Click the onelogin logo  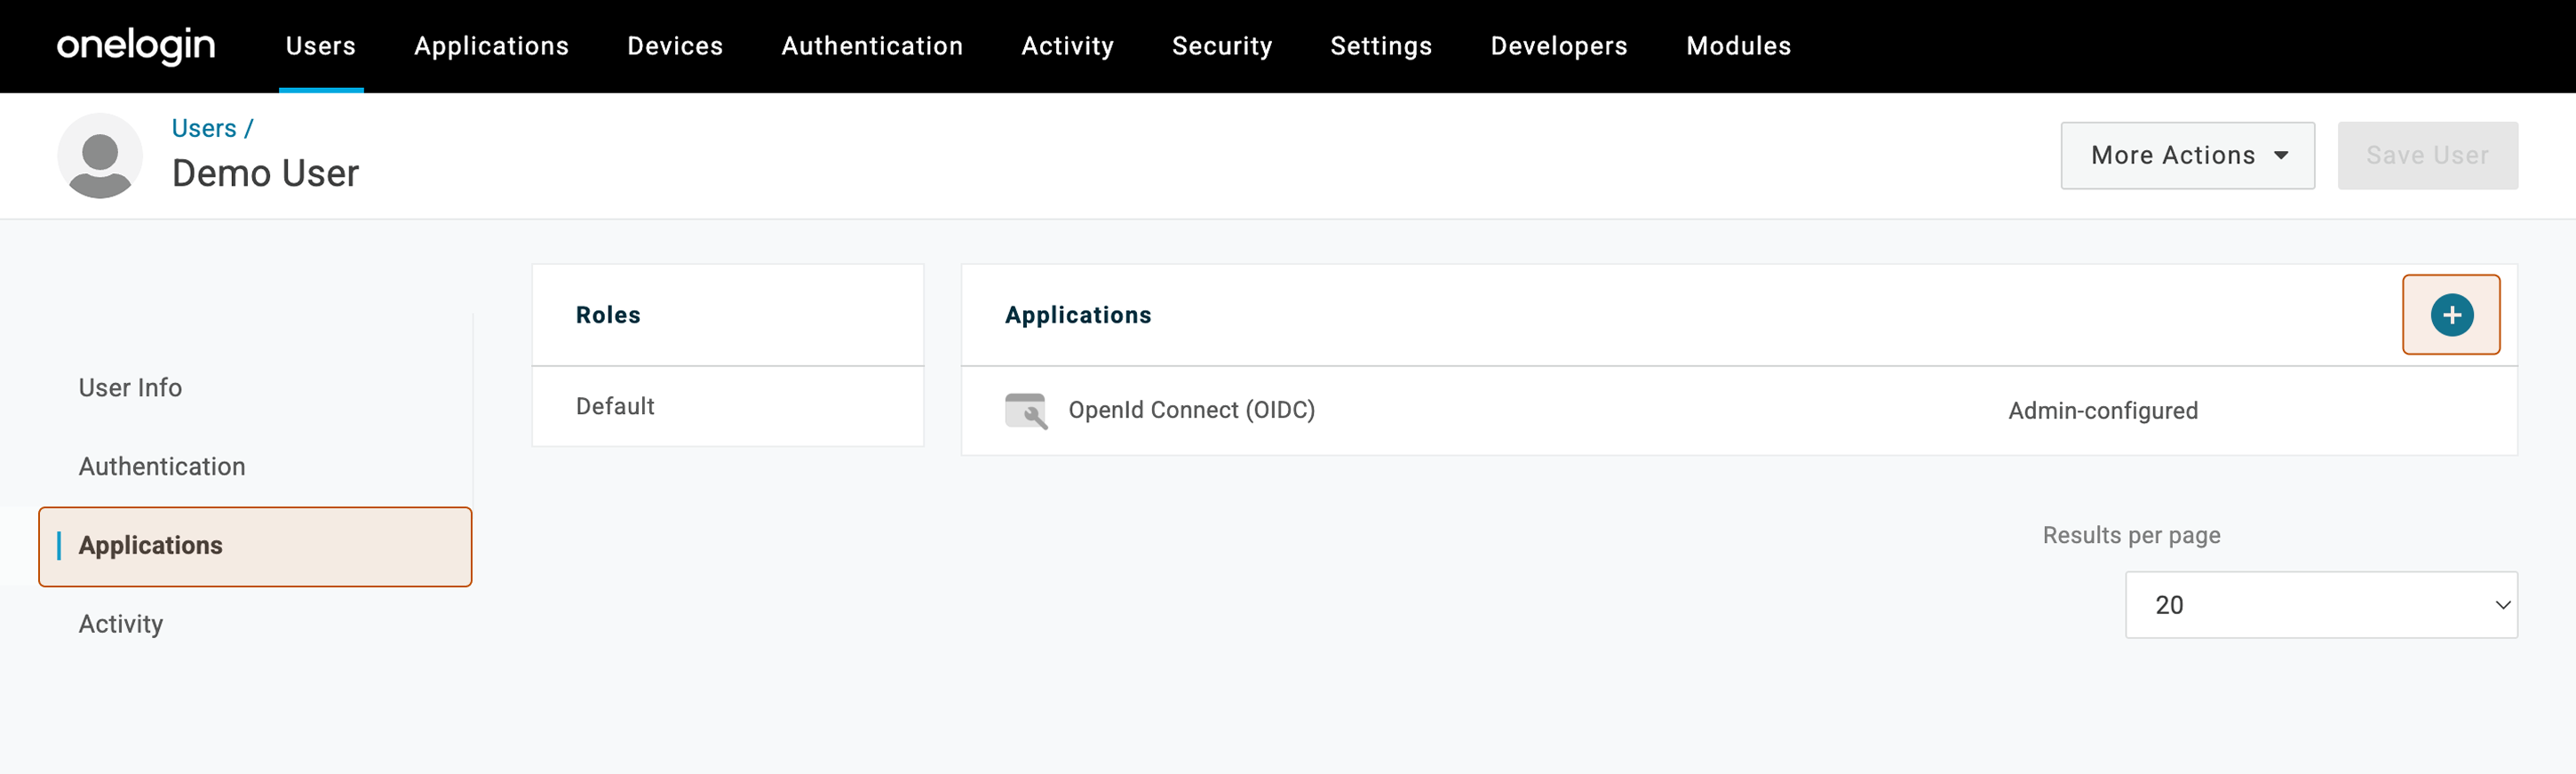(136, 46)
